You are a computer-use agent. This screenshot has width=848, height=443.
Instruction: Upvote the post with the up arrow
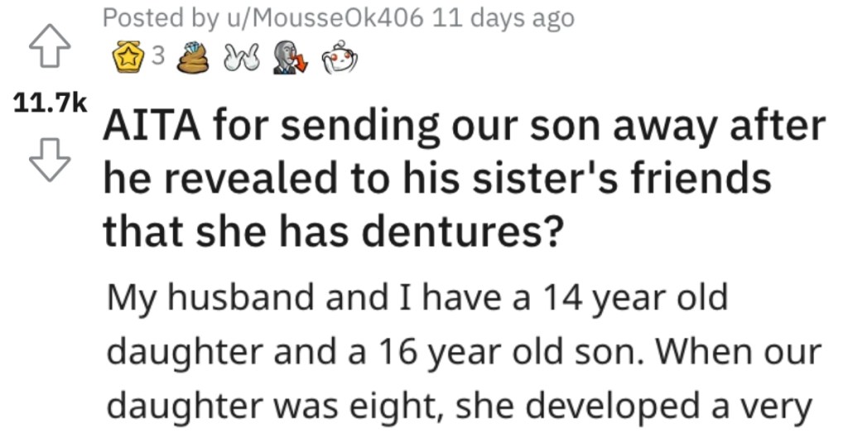(50, 46)
